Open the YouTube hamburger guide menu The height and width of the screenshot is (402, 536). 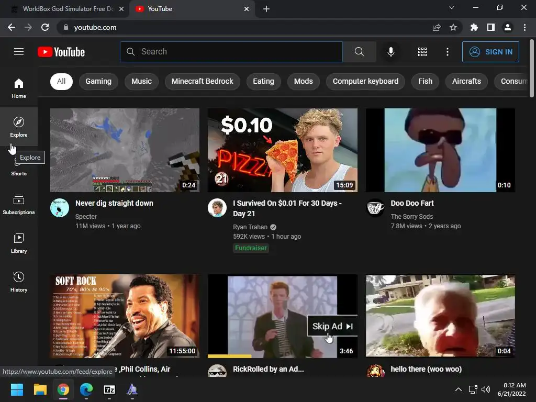click(19, 52)
